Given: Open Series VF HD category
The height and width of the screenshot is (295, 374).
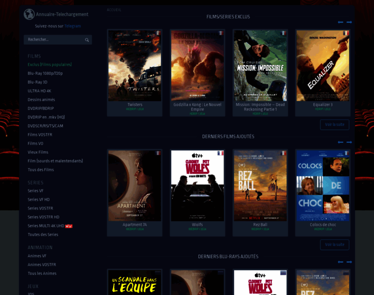Looking at the screenshot, I should [x=39, y=200].
